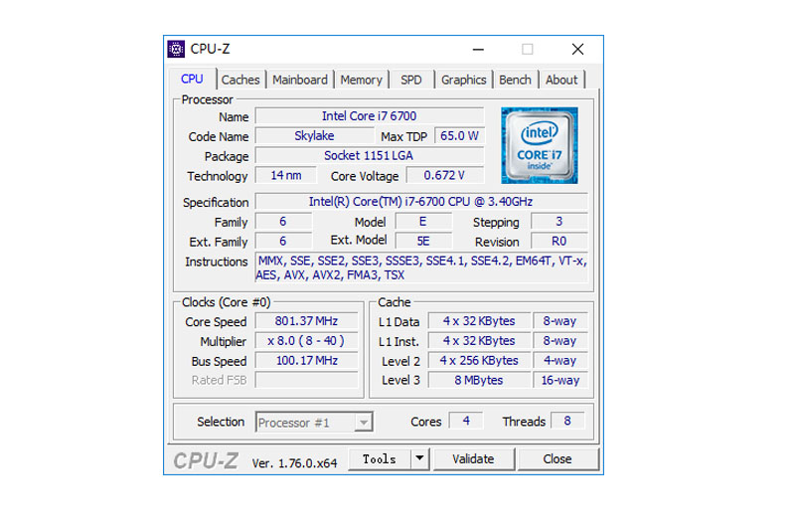795x530 pixels.
Task: Click the Specification field i7-6700 CPU @ 3.40GHz
Action: [421, 202]
